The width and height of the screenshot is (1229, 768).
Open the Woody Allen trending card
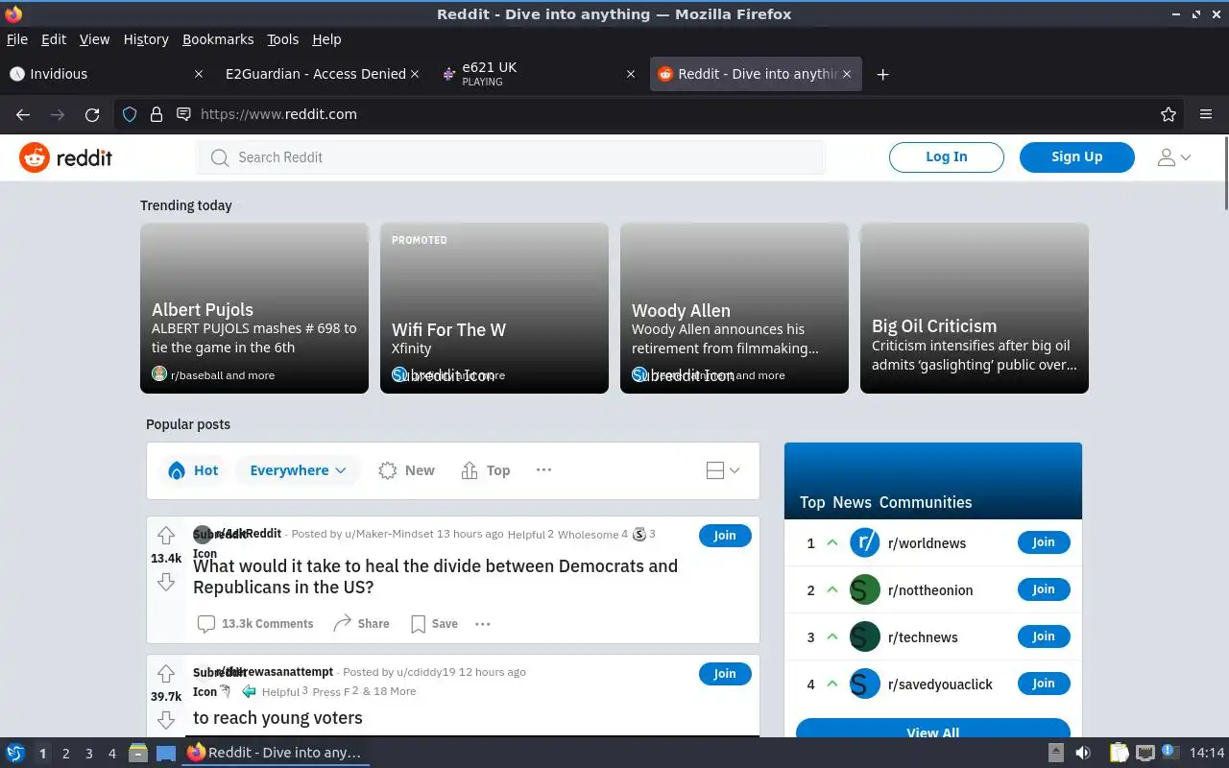[735, 308]
